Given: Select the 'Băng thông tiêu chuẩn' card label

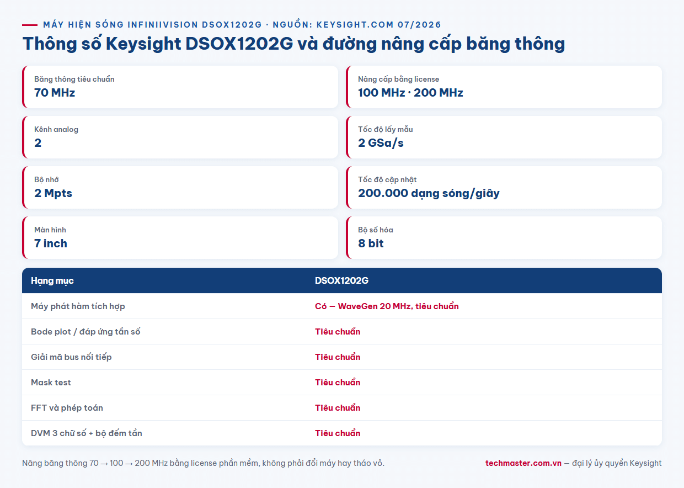Looking at the screenshot, I should tap(74, 79).
